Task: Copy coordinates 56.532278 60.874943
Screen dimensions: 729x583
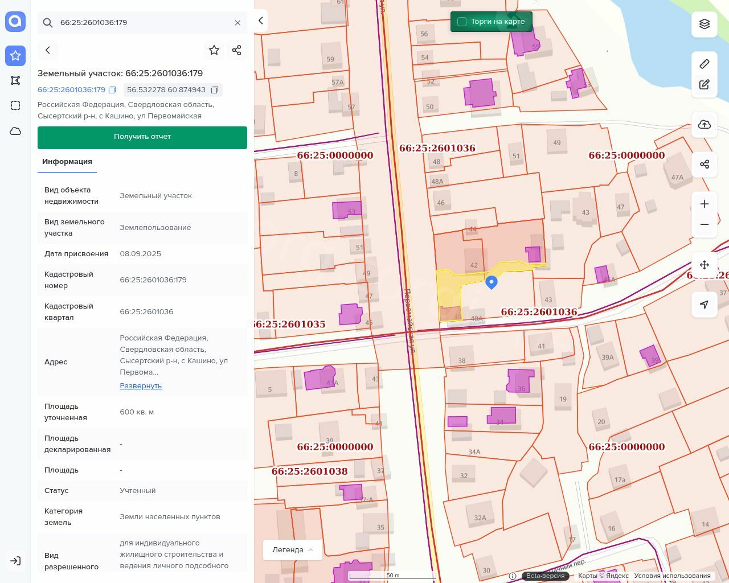Action: (215, 90)
